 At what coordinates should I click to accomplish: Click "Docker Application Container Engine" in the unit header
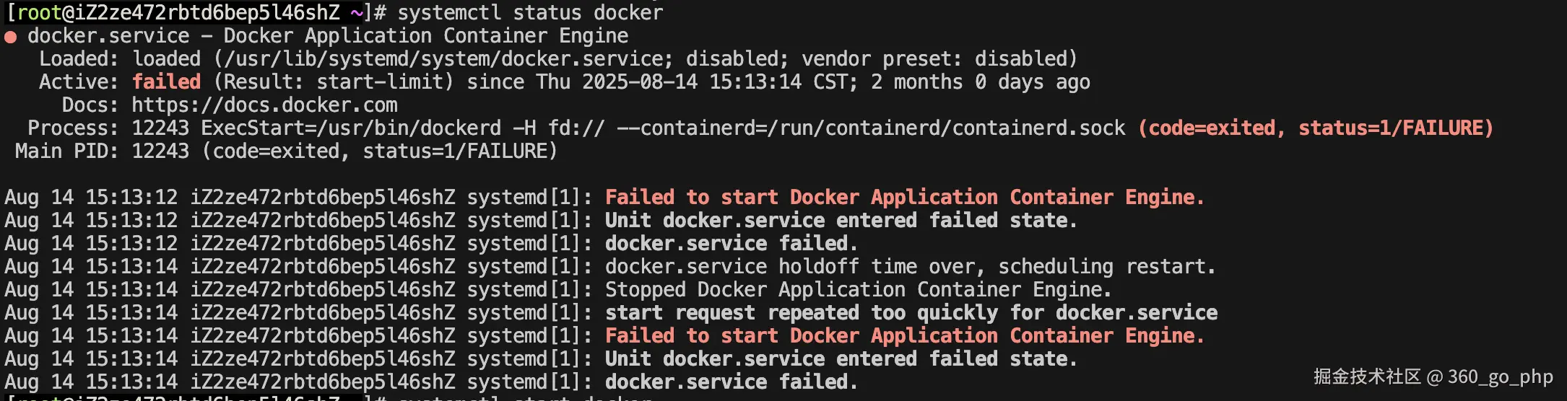point(426,36)
